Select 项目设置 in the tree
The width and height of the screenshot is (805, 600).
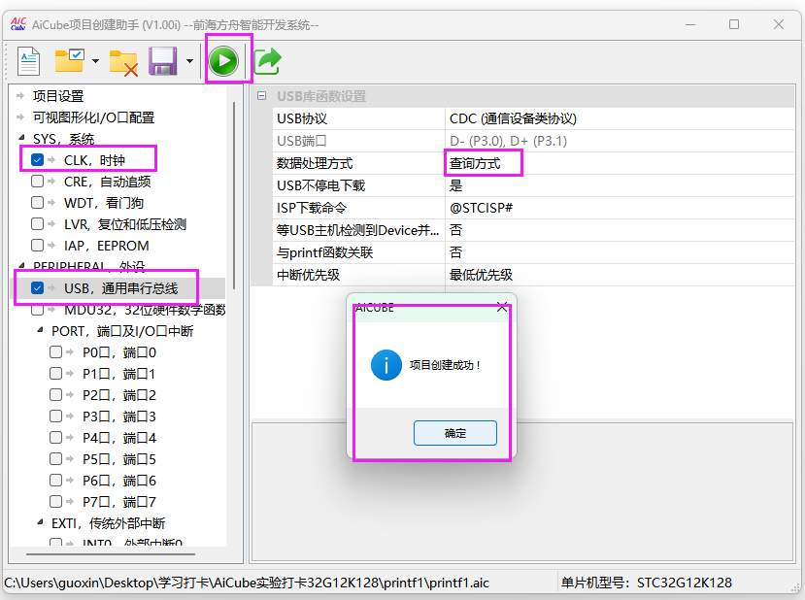point(58,96)
